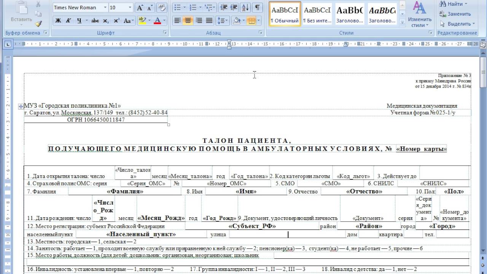Open the borders dropdown arrow

[x=259, y=21]
